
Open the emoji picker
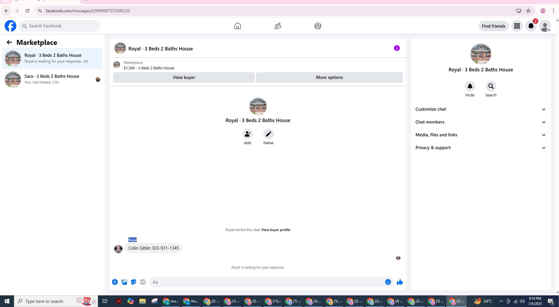pos(388,282)
